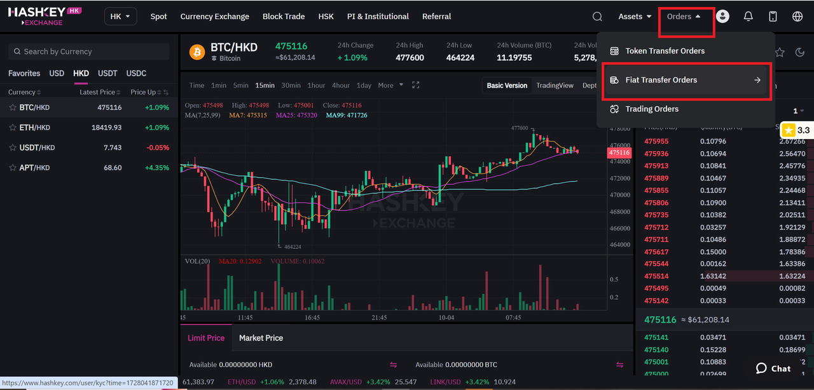This screenshot has height=390, width=814.
Task: Open the language globe icon
Action: click(797, 17)
